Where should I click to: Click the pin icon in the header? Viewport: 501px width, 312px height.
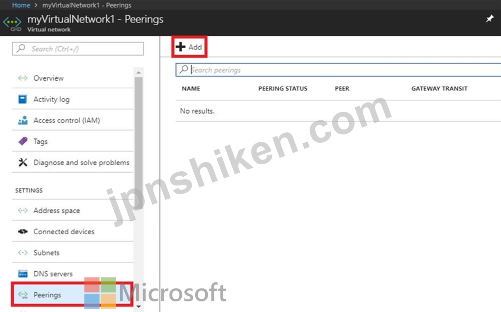490,19
